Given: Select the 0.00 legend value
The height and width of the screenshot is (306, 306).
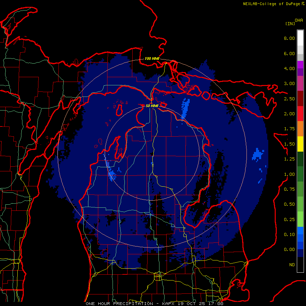Looking at the screenshot, I should tap(289, 250).
